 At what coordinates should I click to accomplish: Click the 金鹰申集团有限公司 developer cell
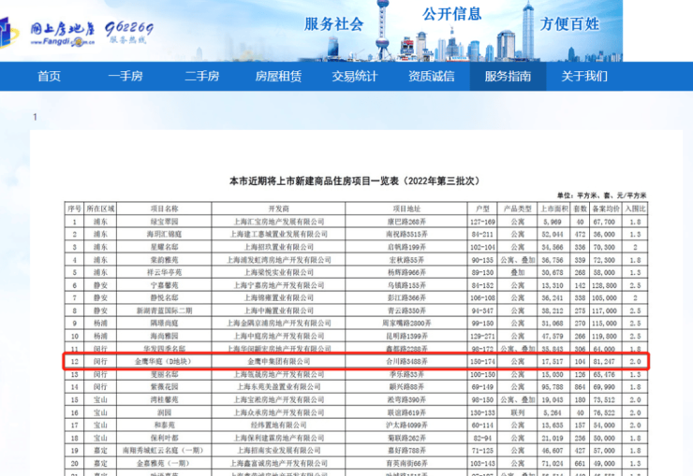pyautogui.click(x=279, y=358)
